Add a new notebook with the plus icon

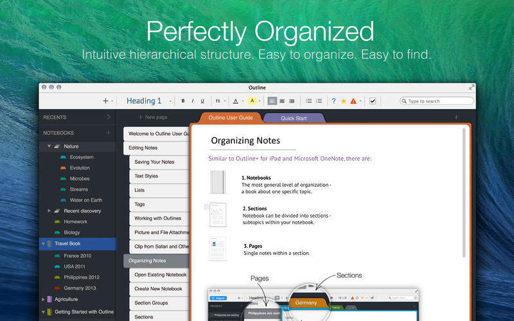click(x=108, y=132)
